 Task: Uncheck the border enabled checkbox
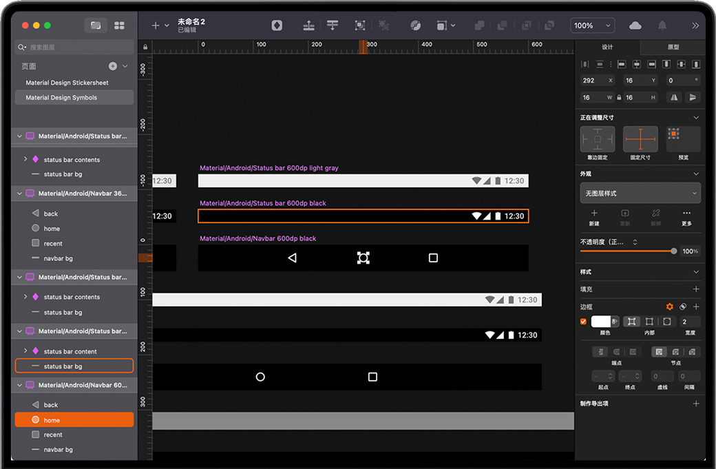pyautogui.click(x=584, y=322)
